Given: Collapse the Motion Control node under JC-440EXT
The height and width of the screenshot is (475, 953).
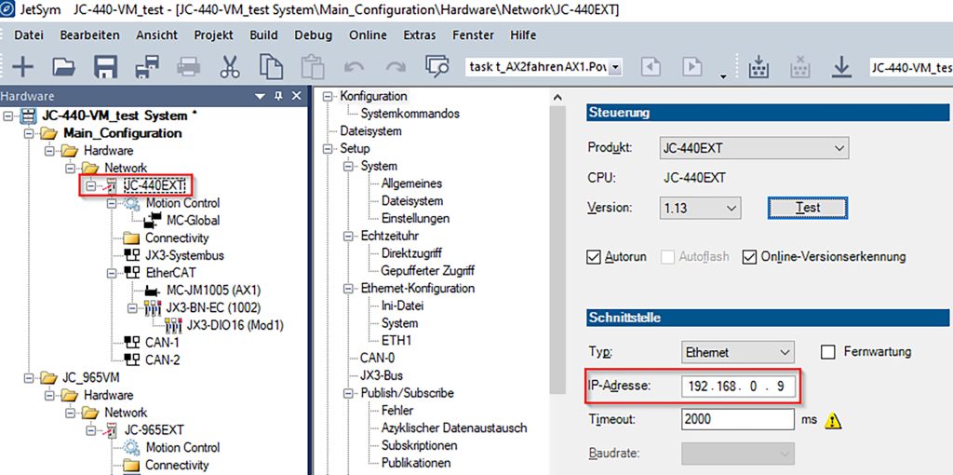Looking at the screenshot, I should 112,203.
